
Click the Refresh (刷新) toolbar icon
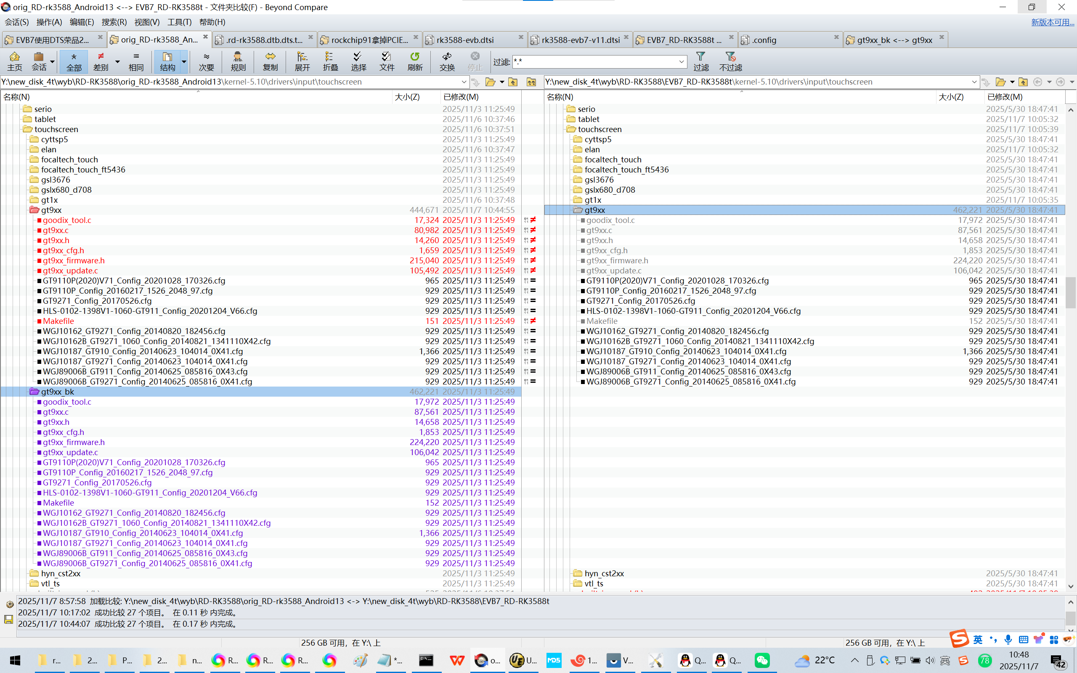click(x=415, y=61)
